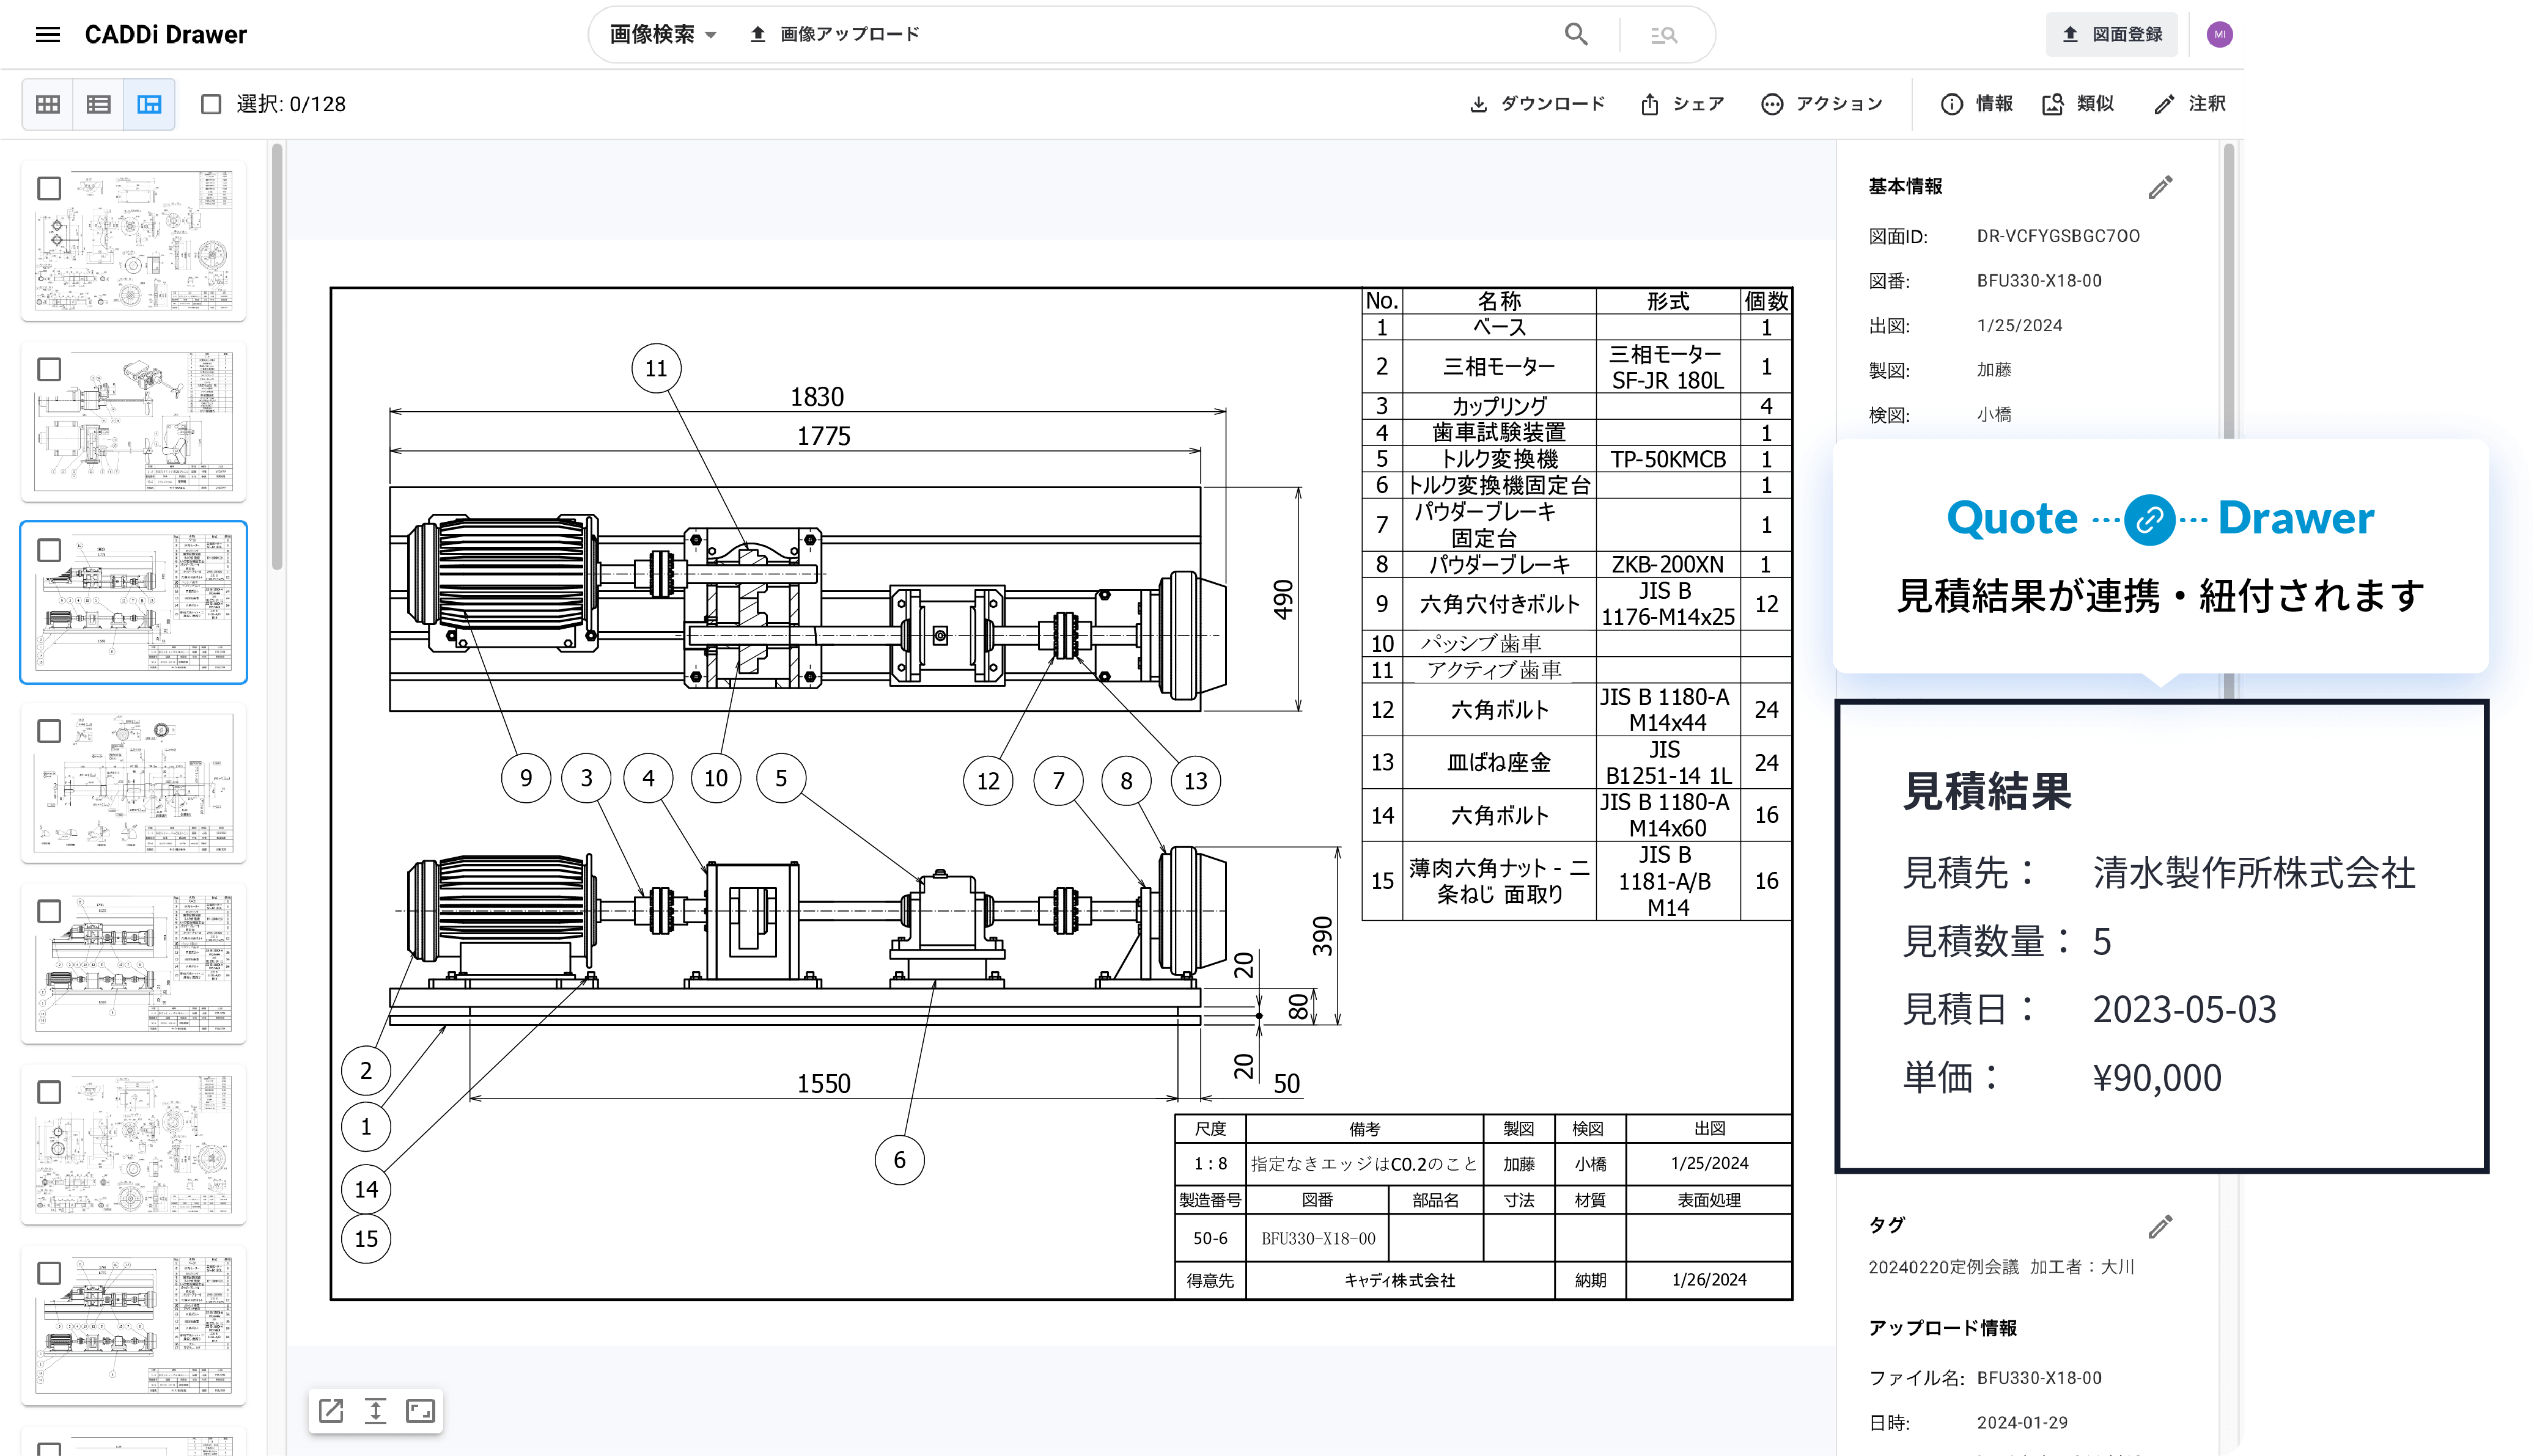The width and height of the screenshot is (2537, 1456).
Task: Open the first drawing thumbnail
Action: (134, 241)
